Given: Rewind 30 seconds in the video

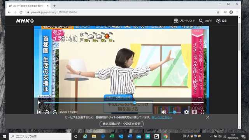Looking at the screenshot, I should coord(47,112).
